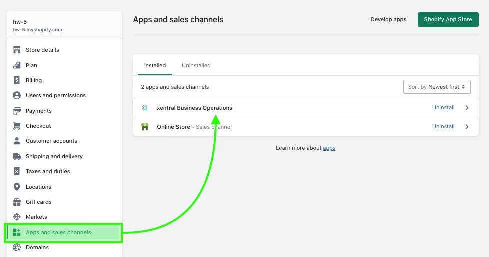
Task: Click the Online Store green shop icon
Action: 145,127
